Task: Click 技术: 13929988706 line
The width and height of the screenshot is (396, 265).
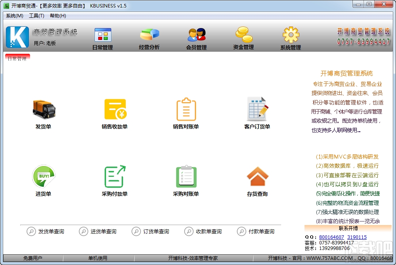Action: [327, 248]
